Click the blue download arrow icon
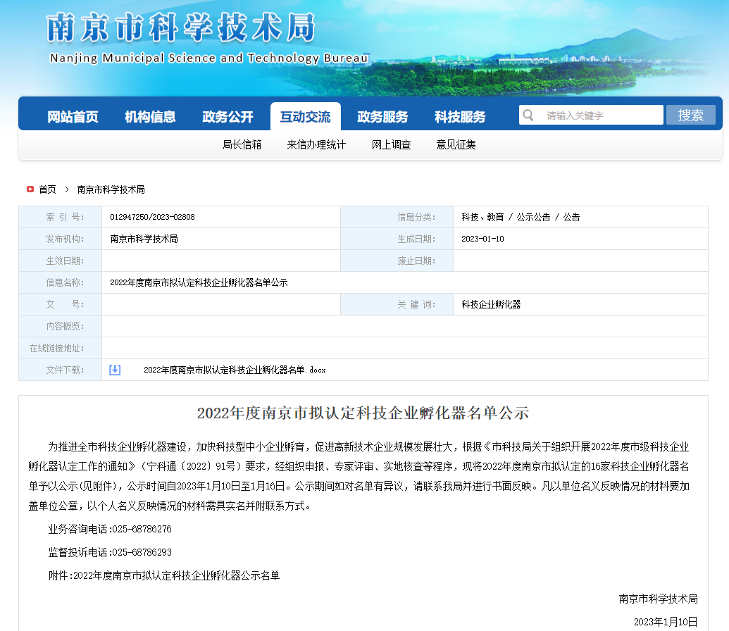Screen dimensions: 729x631 tap(115, 370)
